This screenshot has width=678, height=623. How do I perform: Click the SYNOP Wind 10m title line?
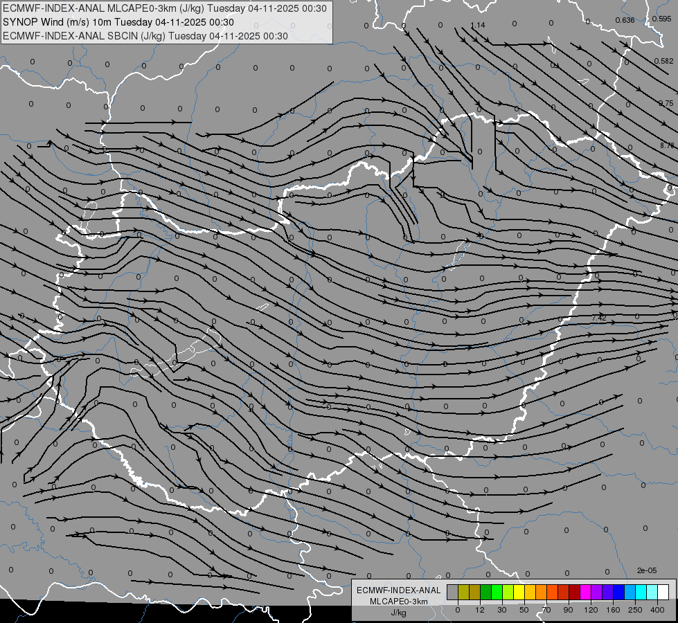pos(118,22)
